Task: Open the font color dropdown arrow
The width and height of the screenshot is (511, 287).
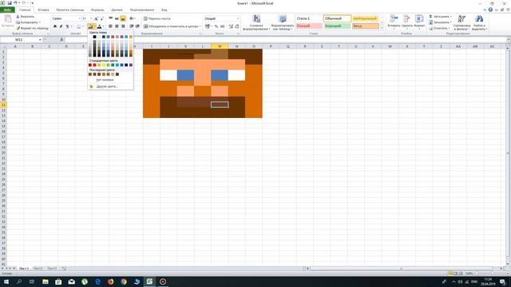Action: click(x=103, y=26)
